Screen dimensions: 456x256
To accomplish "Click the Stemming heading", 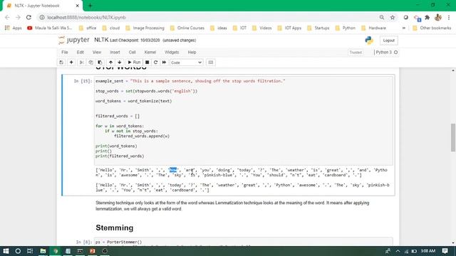I will 115,228.
